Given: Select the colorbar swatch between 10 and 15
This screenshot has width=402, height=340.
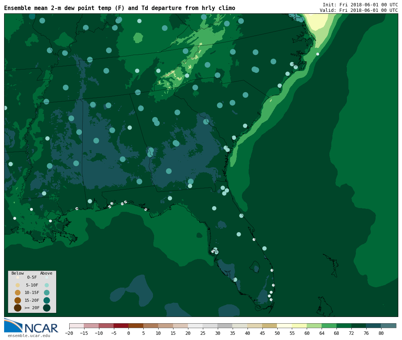Looking at the screenshot, I should 166,326.
